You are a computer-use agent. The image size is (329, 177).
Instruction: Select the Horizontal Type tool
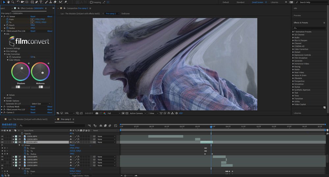tap(41, 2)
